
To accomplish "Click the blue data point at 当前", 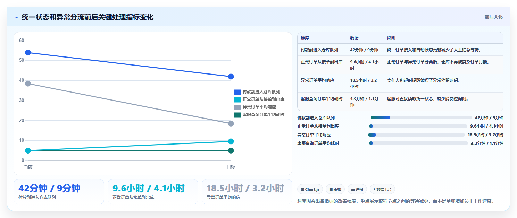I will (x=28, y=53).
